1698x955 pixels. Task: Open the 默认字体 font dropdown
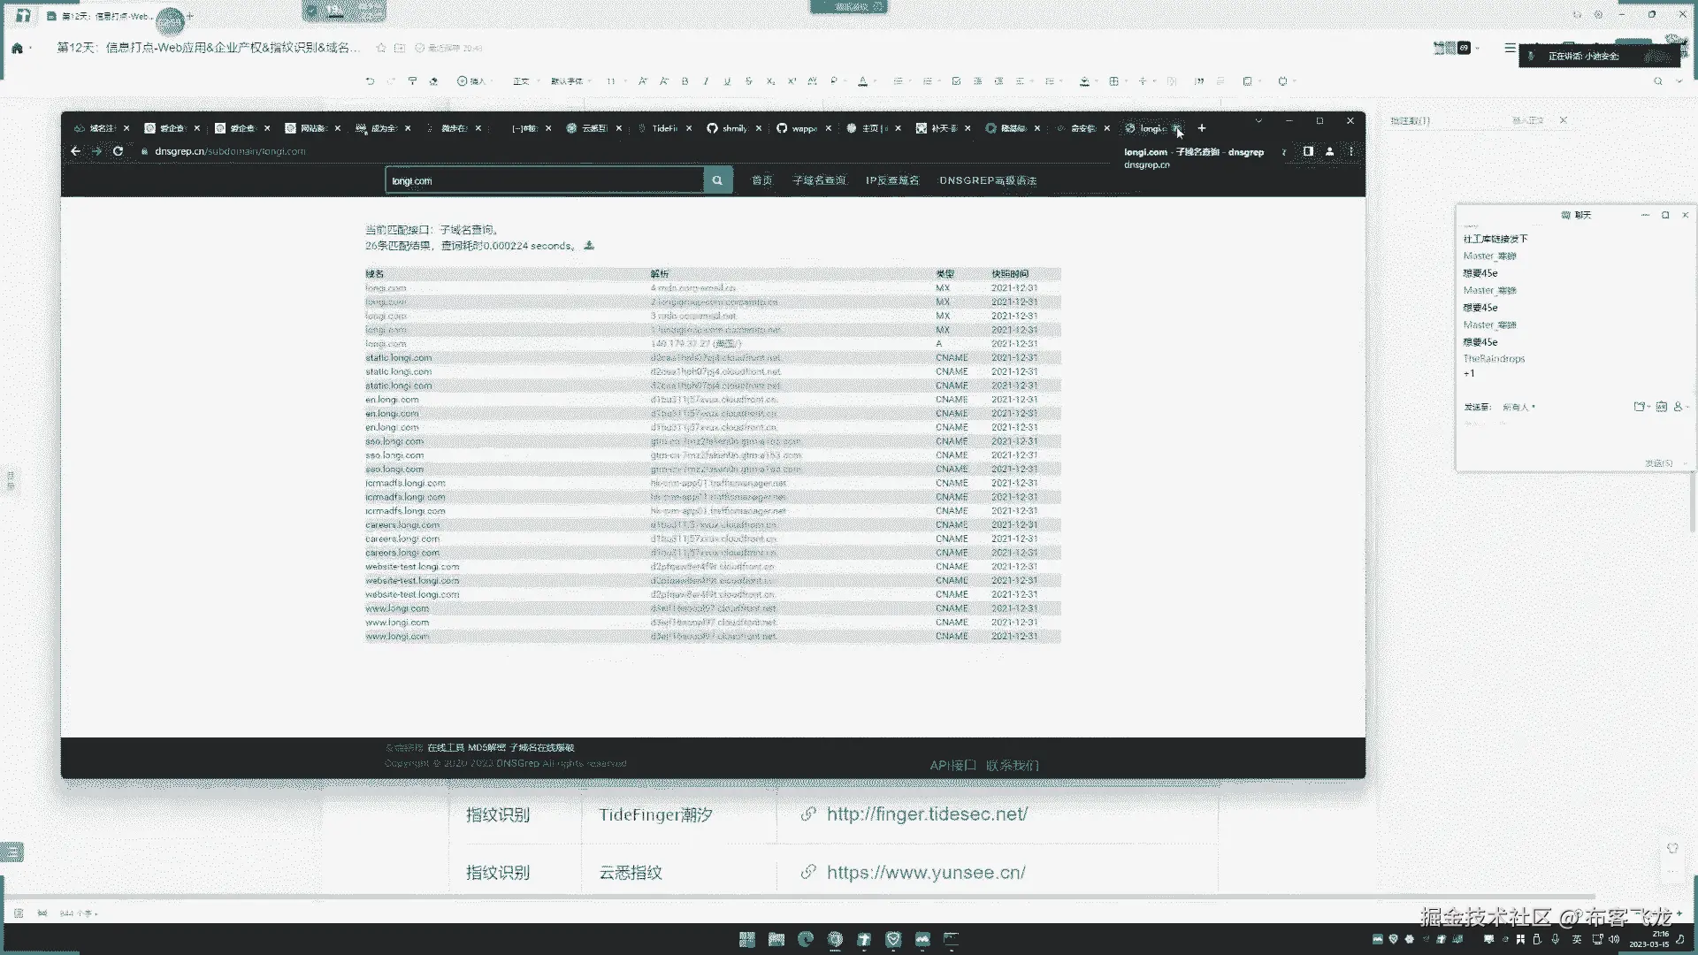tap(570, 81)
